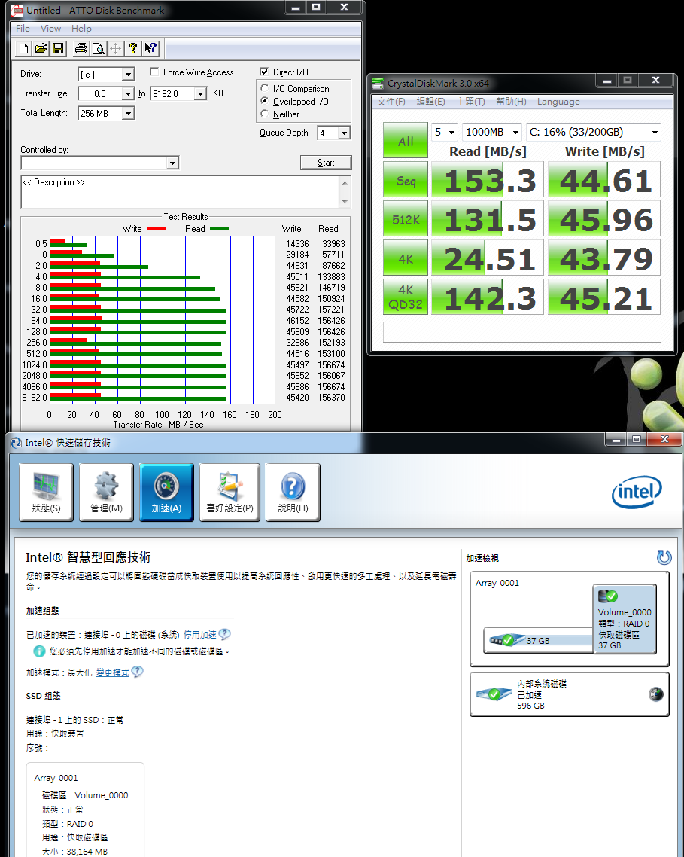Click the What's This pointer help icon in ATTO
The height and width of the screenshot is (857, 684).
click(x=150, y=49)
